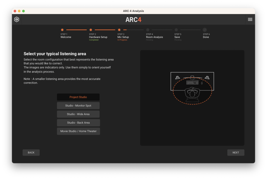Image resolution: width=267 pixels, height=179 pixels.
Task: Go back with the BACK button
Action: click(x=31, y=153)
